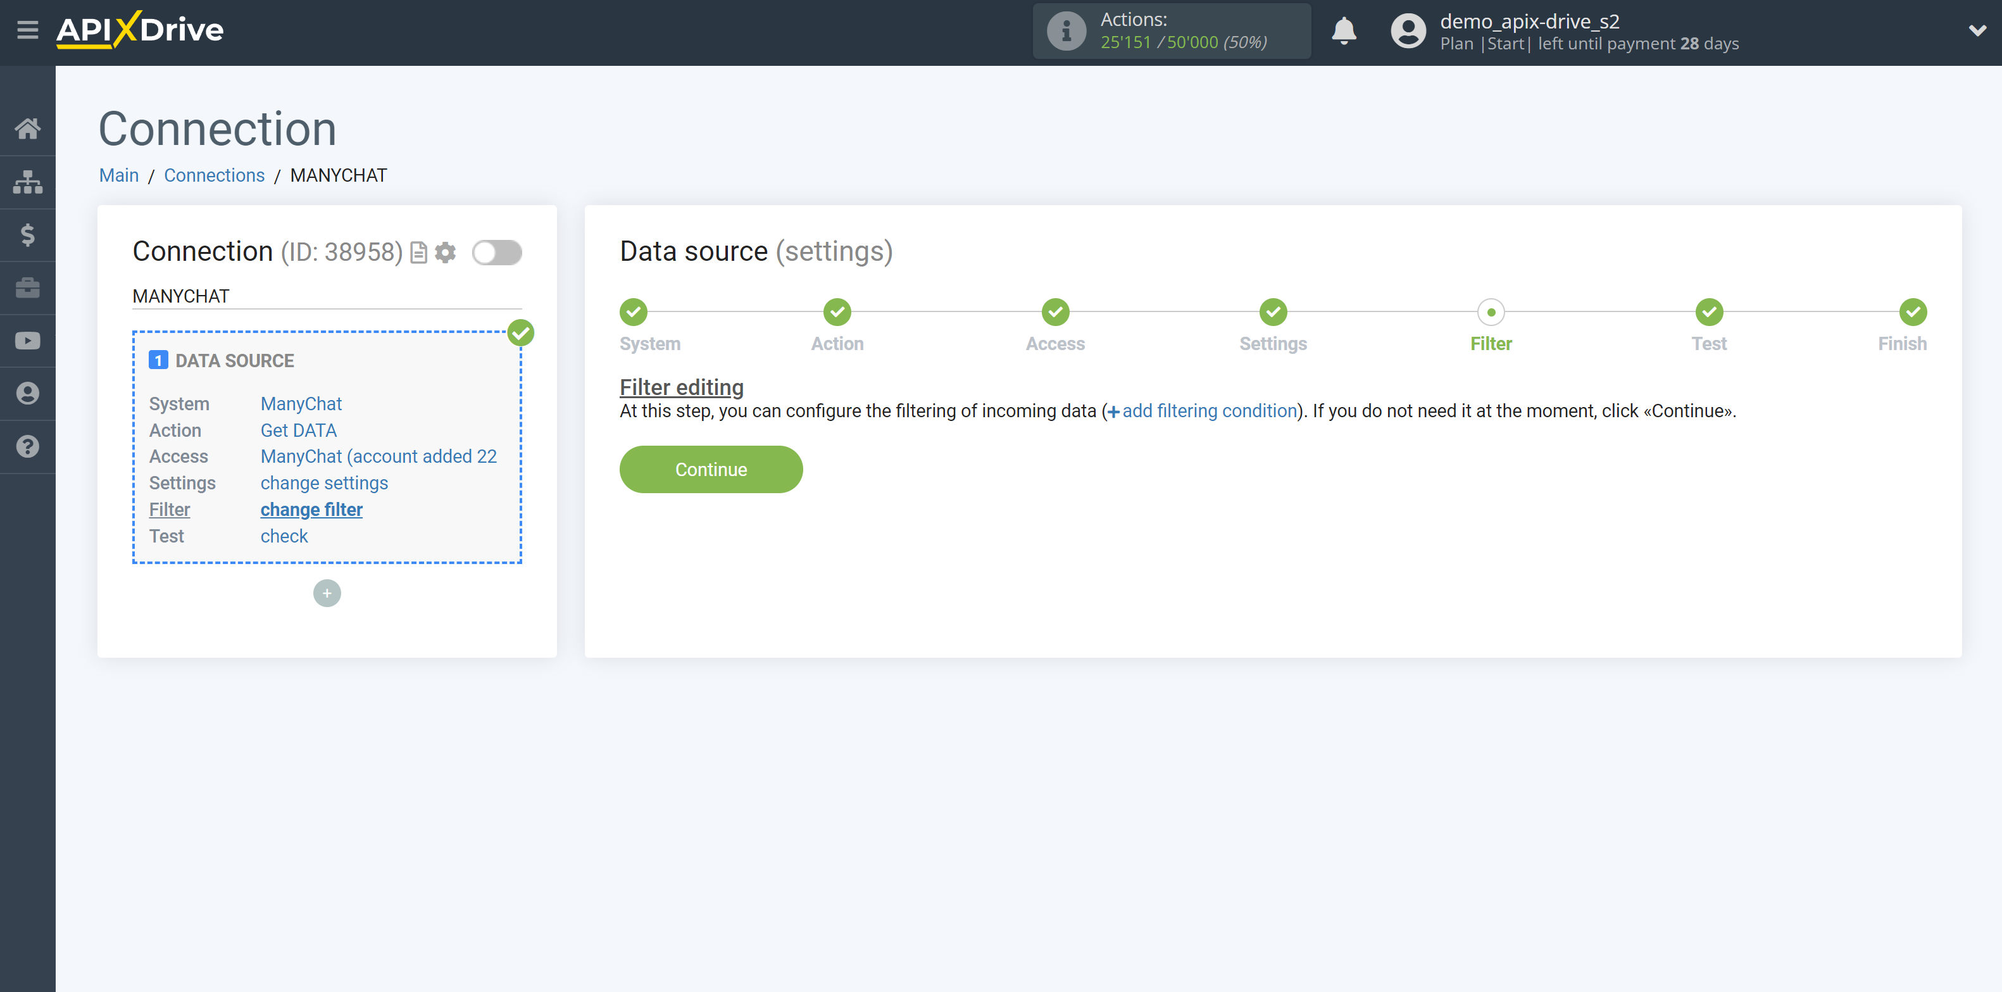Click the green checkmark on DATA SOURCE block

click(521, 333)
